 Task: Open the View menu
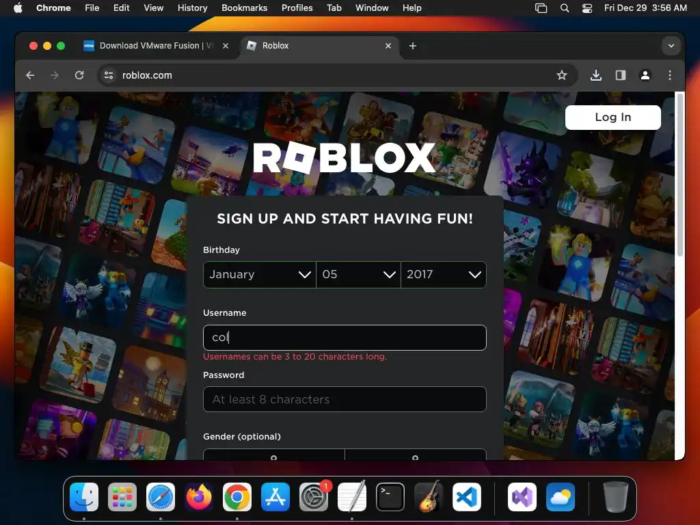[153, 8]
